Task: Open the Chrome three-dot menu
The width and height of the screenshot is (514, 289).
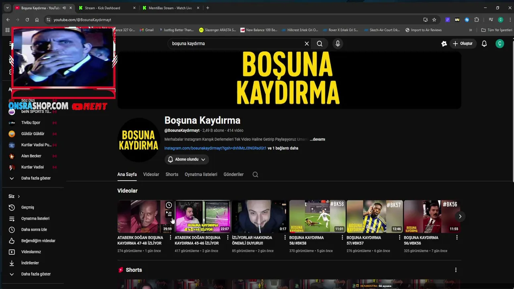Action: [509, 20]
